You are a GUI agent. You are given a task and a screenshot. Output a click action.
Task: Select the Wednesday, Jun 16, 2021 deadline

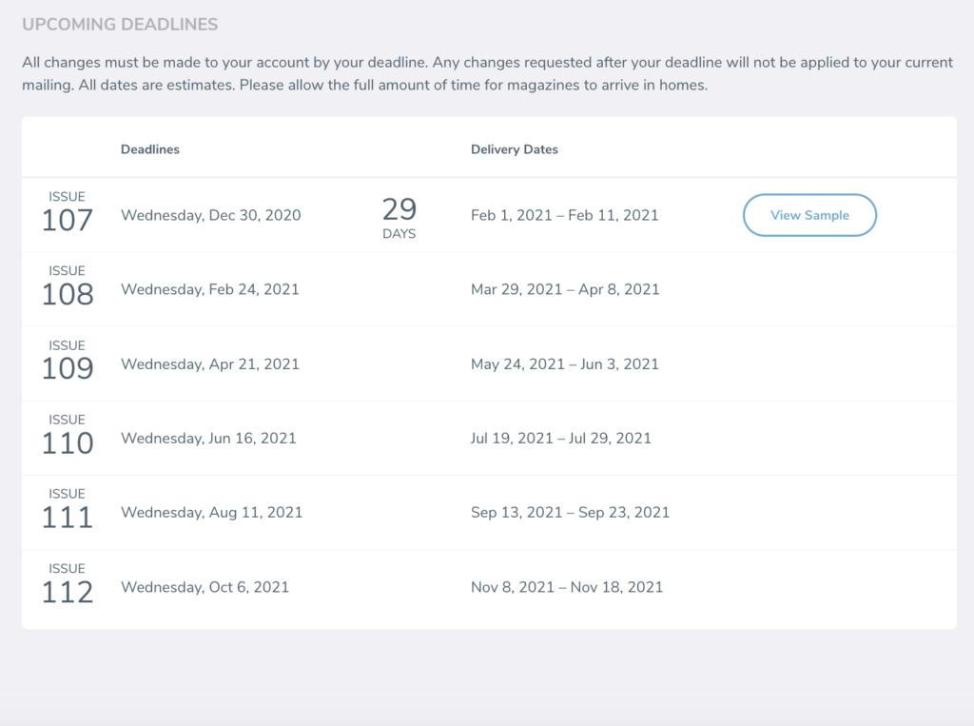pyautogui.click(x=208, y=438)
